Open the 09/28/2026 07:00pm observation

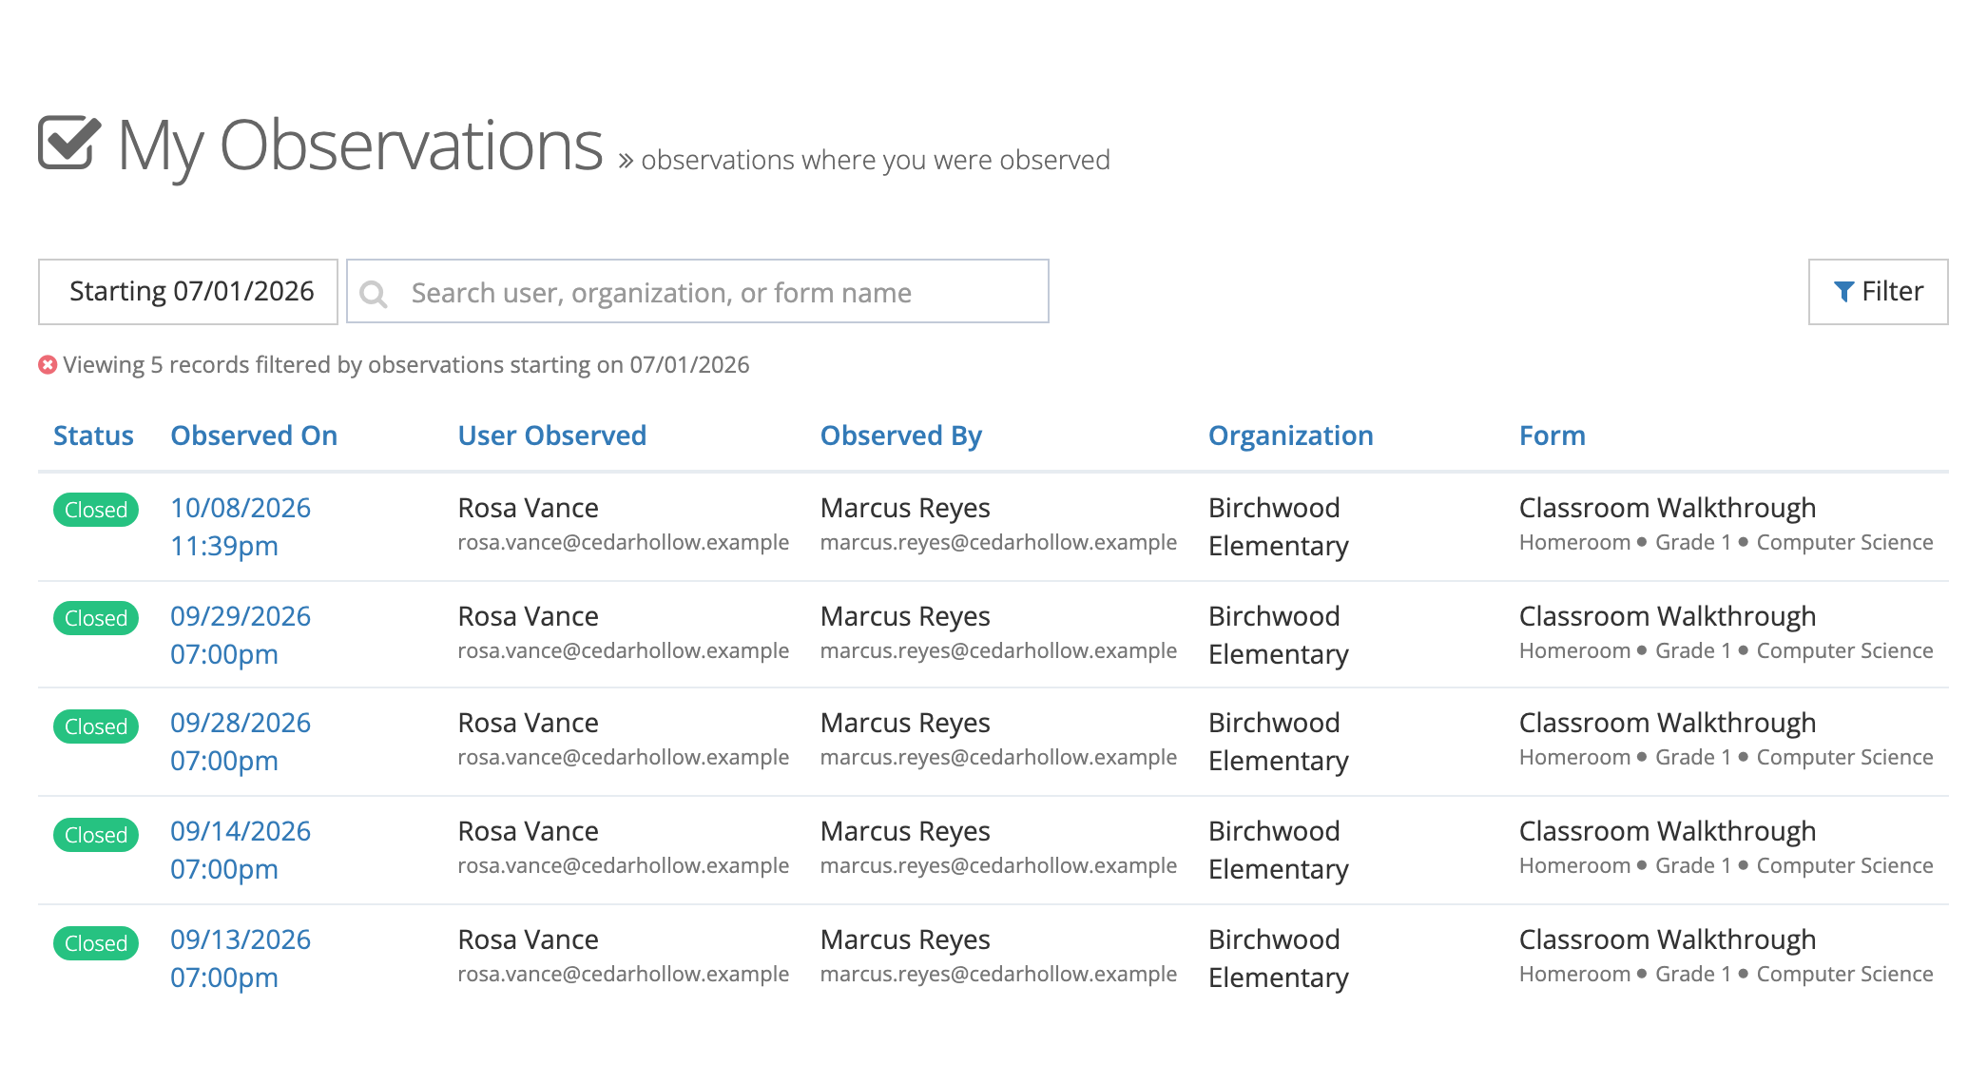click(x=241, y=742)
